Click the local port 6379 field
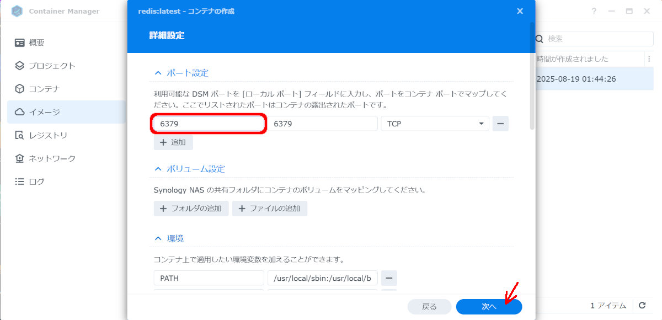 [209, 124]
